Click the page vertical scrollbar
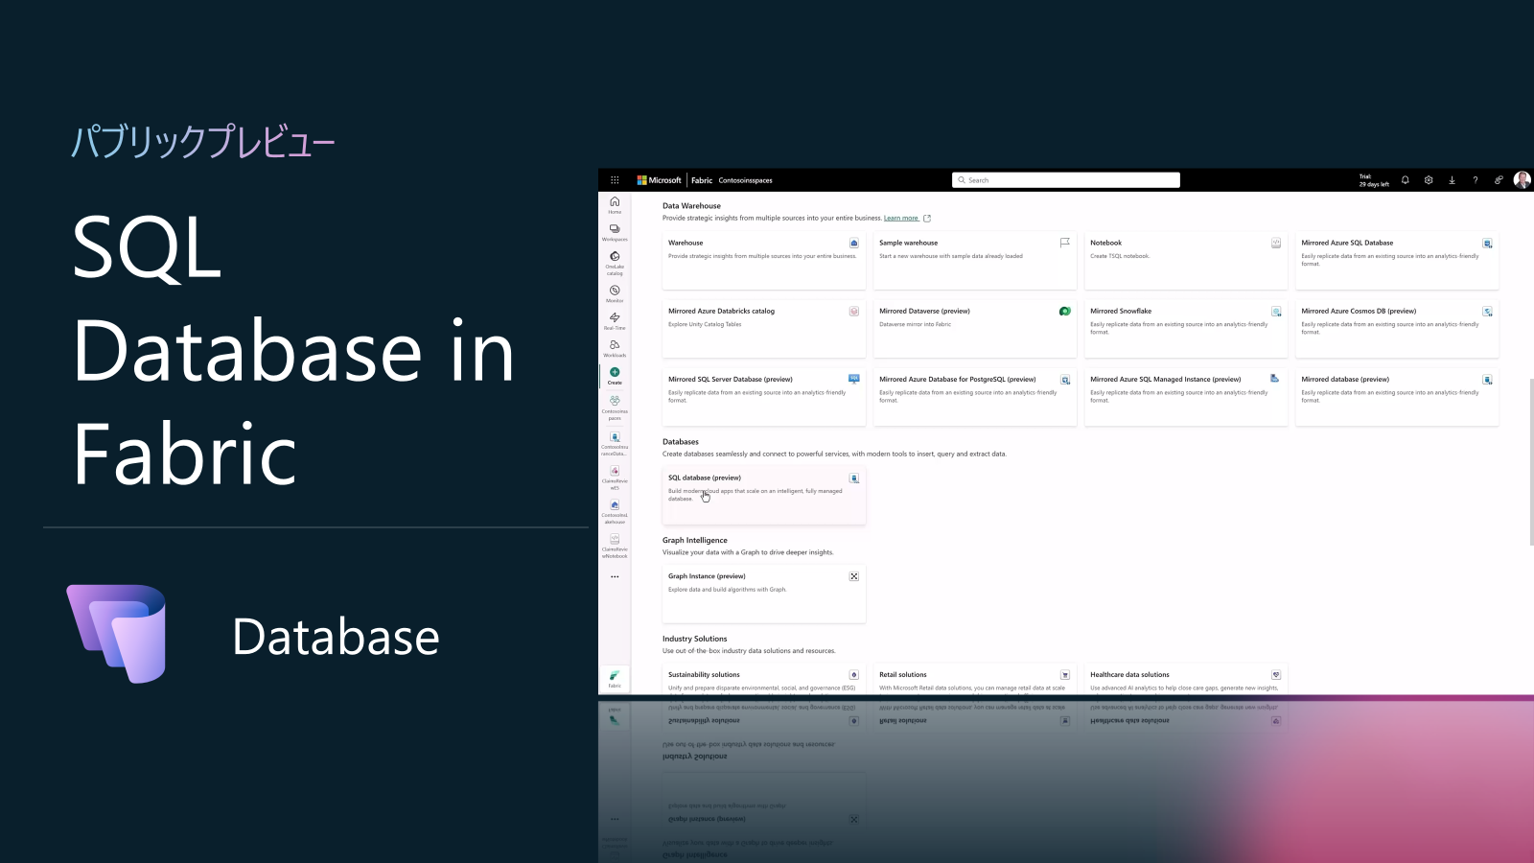1534x863 pixels. (1531, 461)
